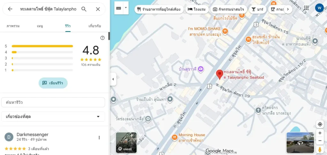Click the keyboard input tool icon
This screenshot has height=155, width=327.
[x=119, y=8]
